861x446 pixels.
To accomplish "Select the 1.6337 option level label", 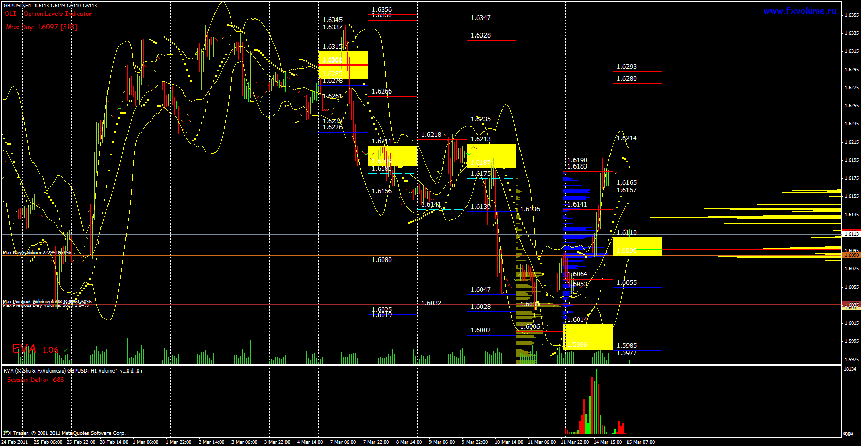I will [x=332, y=27].
